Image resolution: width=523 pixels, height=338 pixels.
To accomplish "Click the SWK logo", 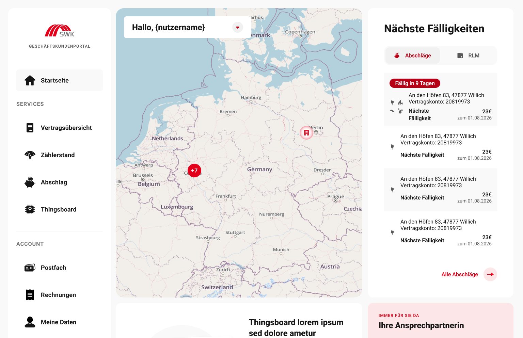I will coord(60,31).
